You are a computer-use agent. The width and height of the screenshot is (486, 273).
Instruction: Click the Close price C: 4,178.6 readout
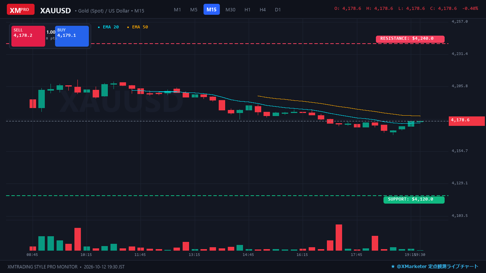pos(443,8)
